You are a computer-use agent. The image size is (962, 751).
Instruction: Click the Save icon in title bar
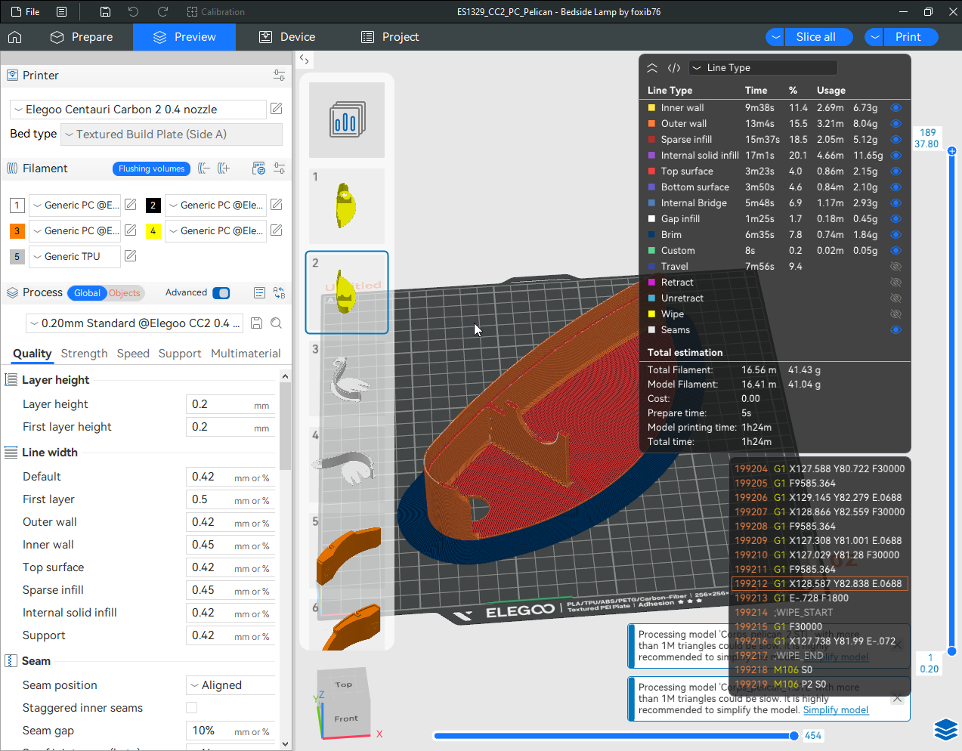pyautogui.click(x=105, y=12)
